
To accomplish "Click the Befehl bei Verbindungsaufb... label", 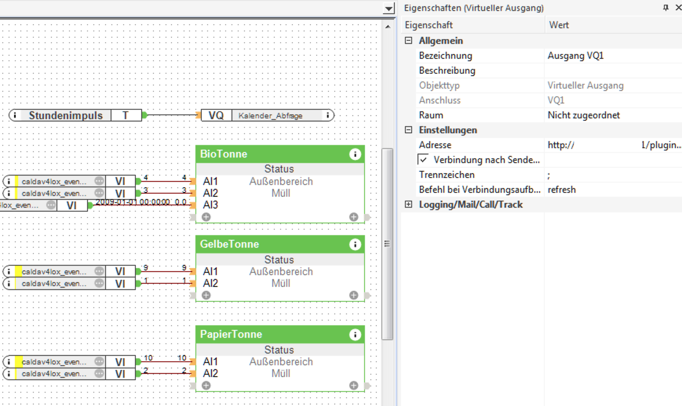I will (480, 190).
